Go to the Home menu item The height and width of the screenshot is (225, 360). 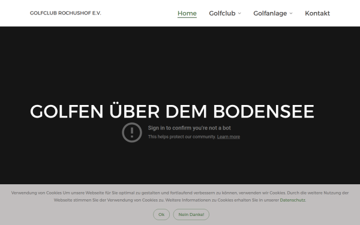[187, 13]
